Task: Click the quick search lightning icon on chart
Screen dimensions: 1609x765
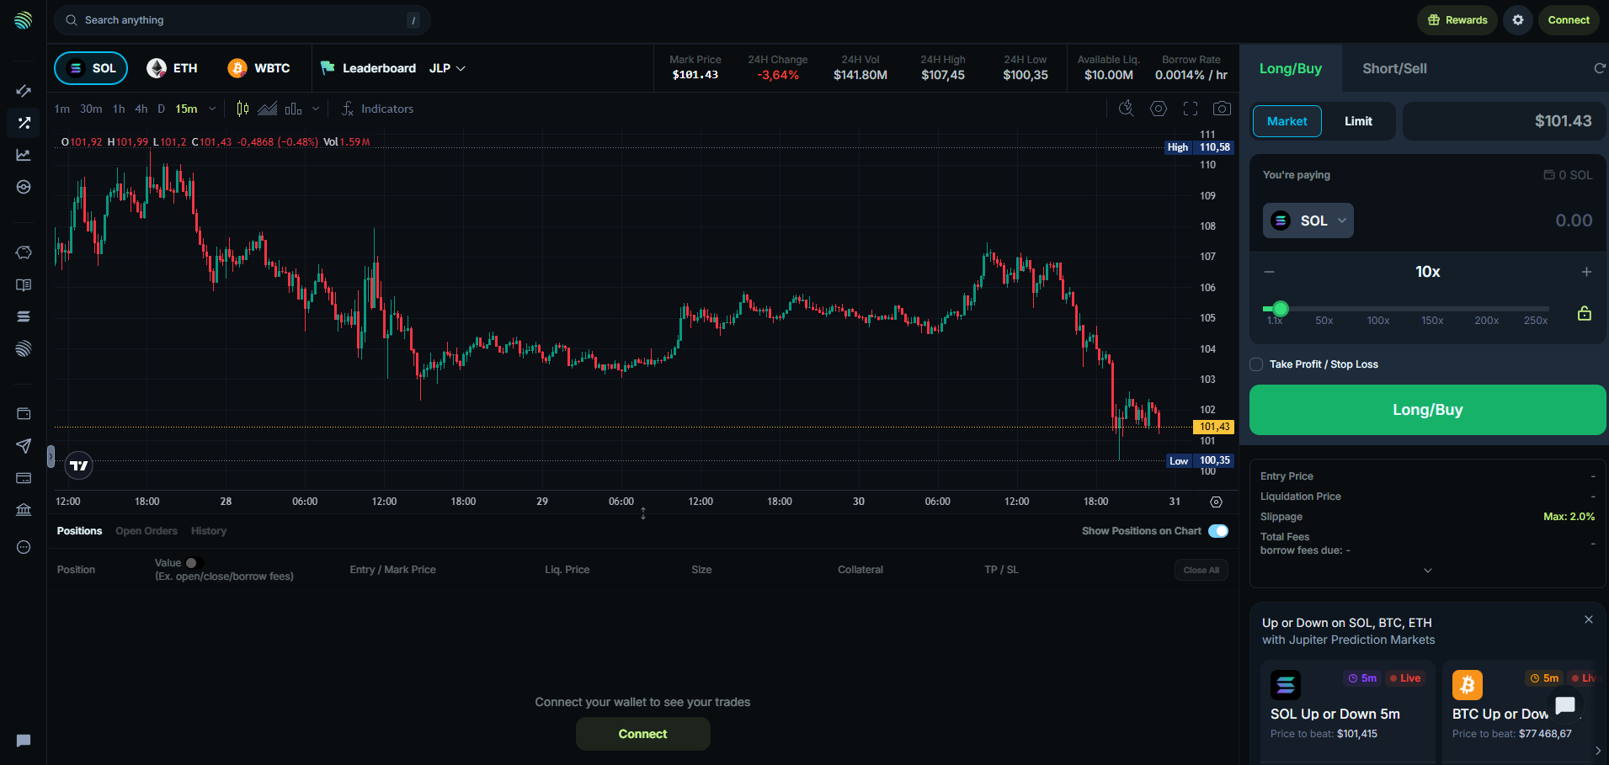Action: pos(1127,109)
